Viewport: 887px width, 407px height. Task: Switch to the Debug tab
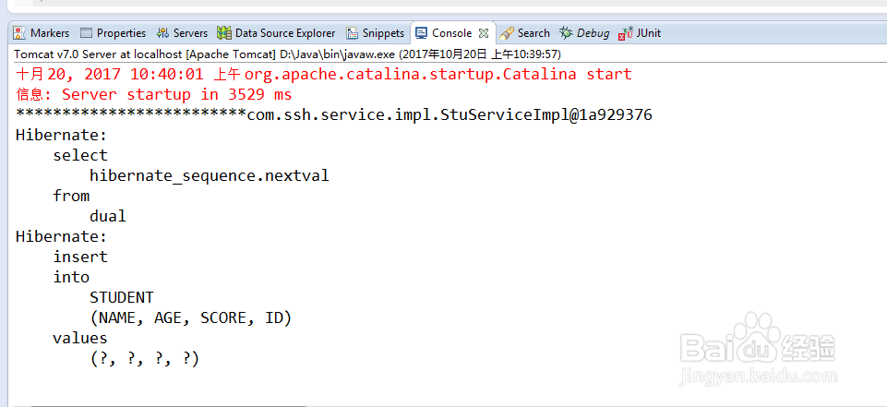[593, 33]
